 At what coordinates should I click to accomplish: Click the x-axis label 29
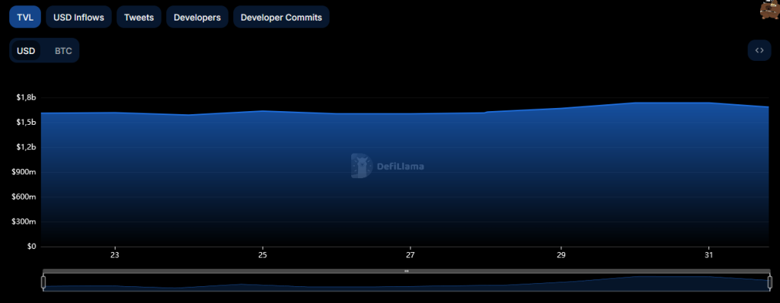(561, 255)
